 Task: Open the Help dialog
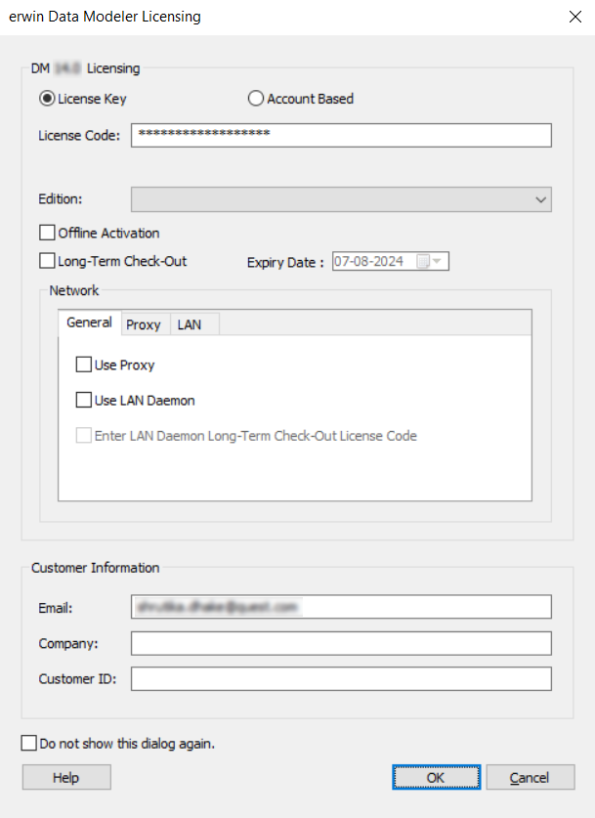pos(65,777)
